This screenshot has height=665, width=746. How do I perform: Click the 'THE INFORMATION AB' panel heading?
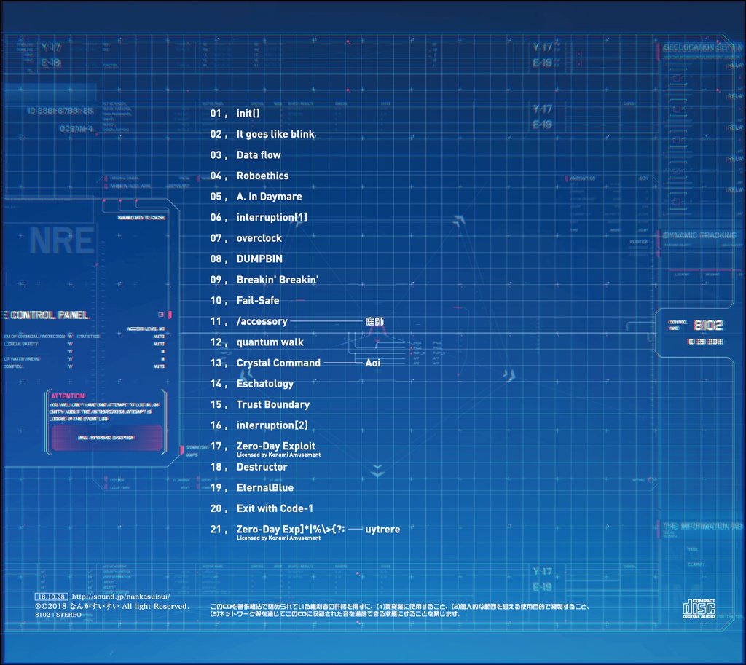pyautogui.click(x=703, y=526)
